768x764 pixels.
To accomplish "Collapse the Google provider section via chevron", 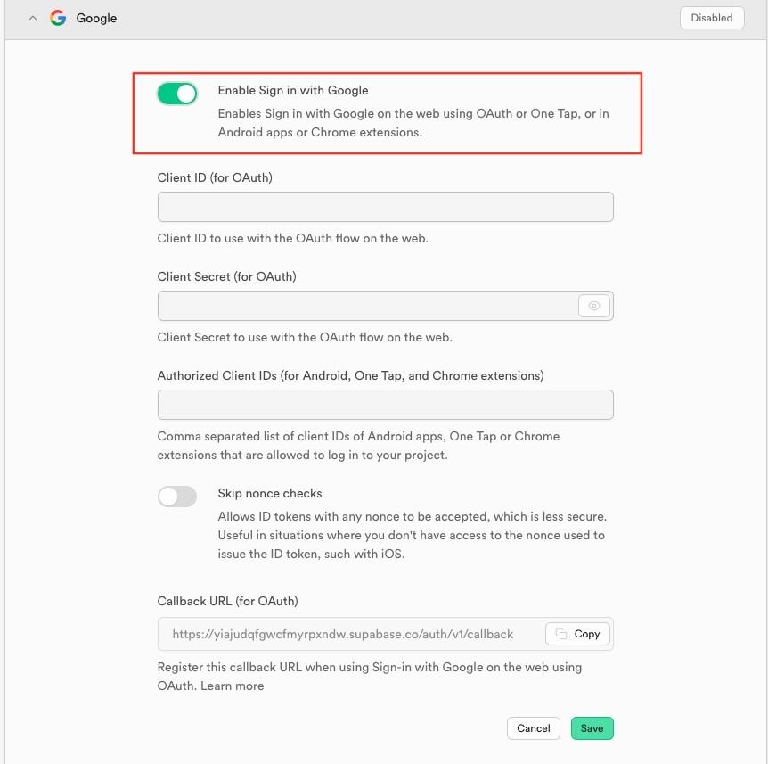I will click(x=33, y=17).
